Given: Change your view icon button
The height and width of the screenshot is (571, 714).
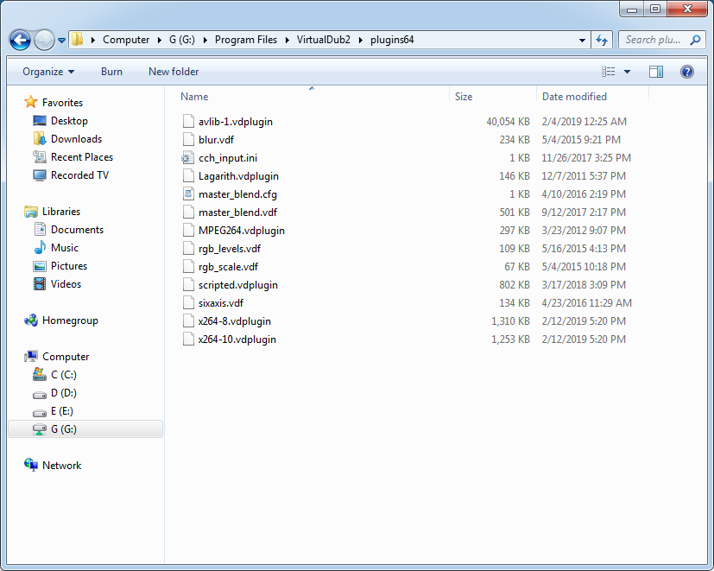Looking at the screenshot, I should tap(609, 72).
